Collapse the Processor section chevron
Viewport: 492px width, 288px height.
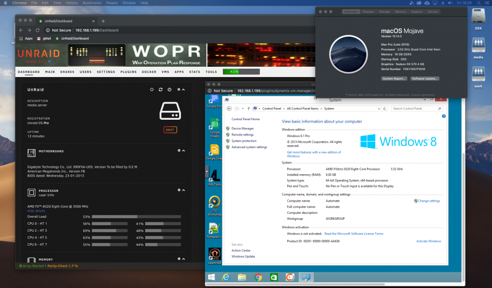click(184, 190)
